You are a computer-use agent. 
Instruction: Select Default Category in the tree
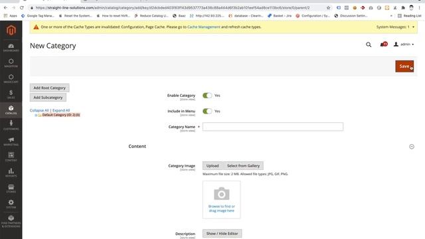point(61,115)
